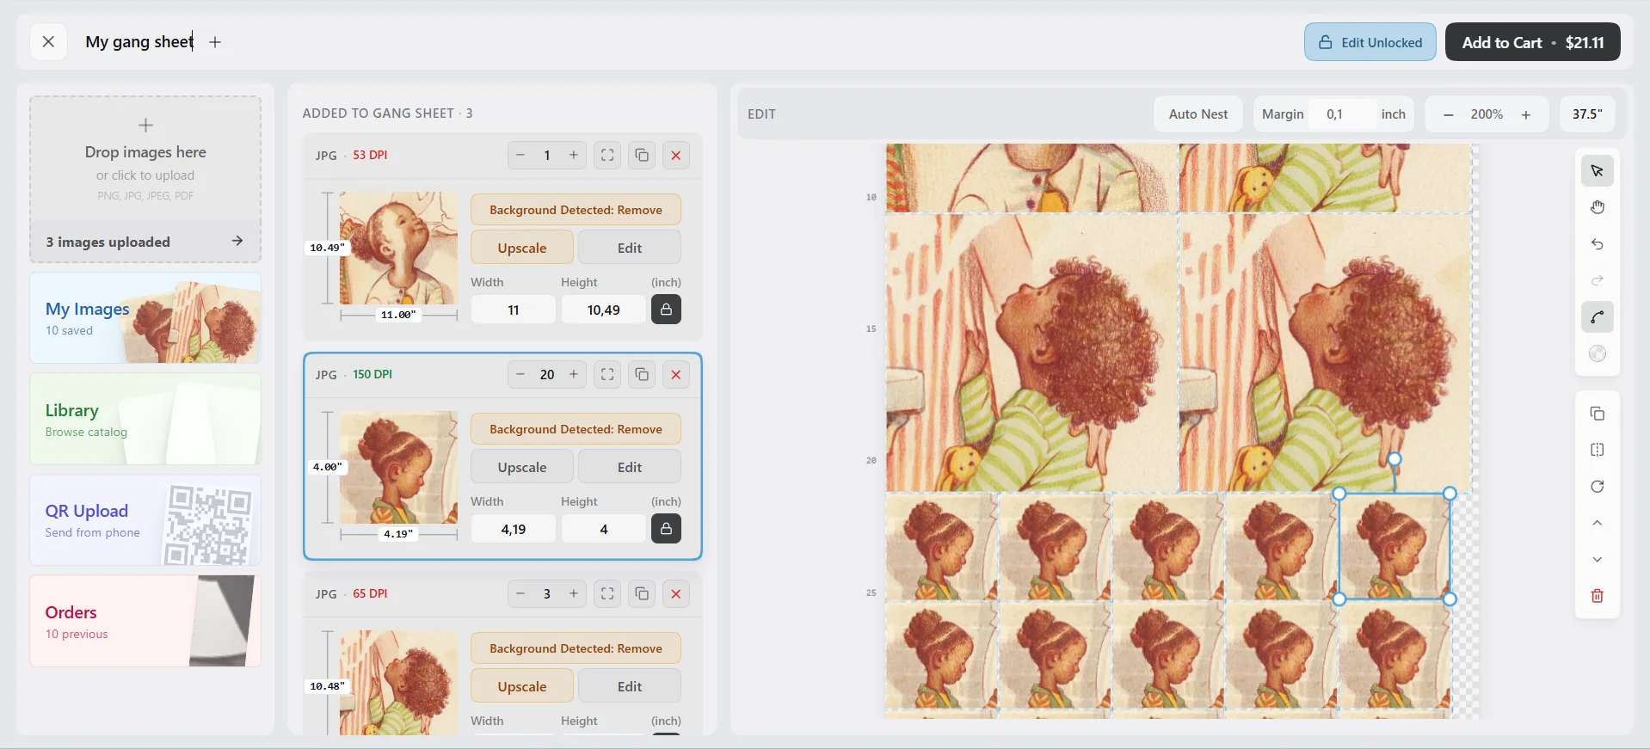1650x749 pixels.
Task: Bring selected item forward with up chevron
Action: tap(1598, 523)
